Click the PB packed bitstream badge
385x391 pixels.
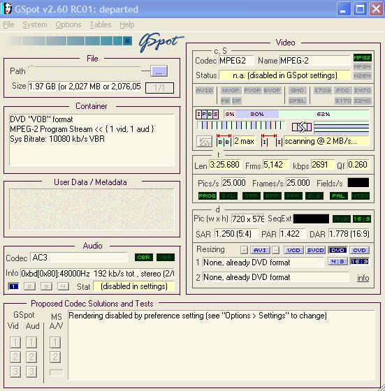pos(225,101)
